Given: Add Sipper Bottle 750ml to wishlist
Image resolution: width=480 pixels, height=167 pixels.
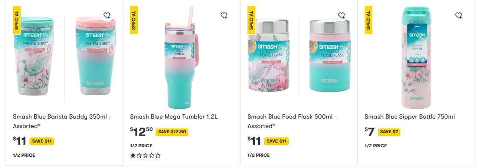Looking at the screenshot, I should pos(459,15).
